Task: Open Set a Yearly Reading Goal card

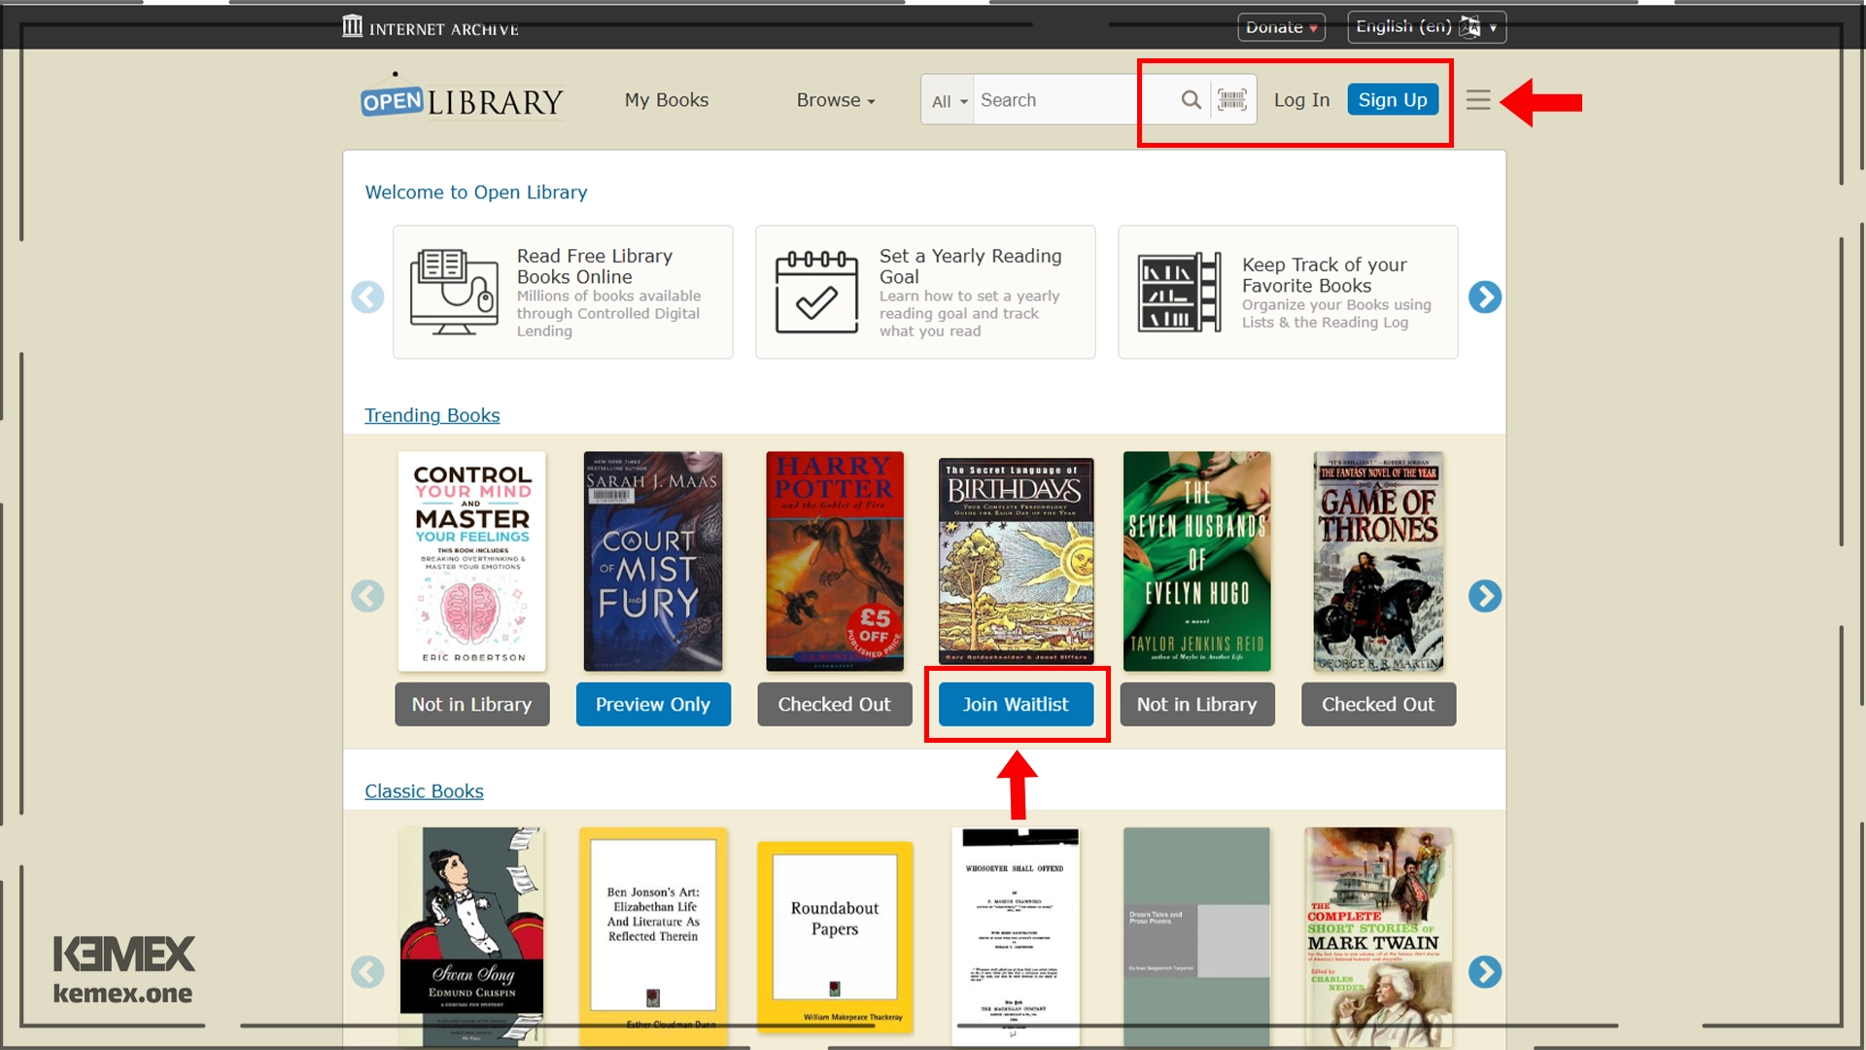Action: point(925,293)
